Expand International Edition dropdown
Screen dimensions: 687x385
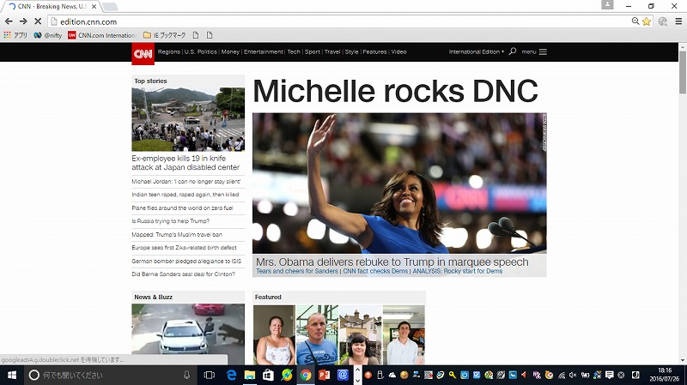pyautogui.click(x=477, y=51)
